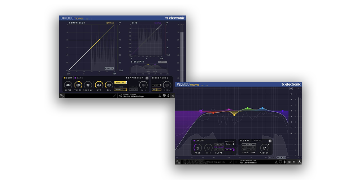
Task: Switch to the GATE tab
Action: coord(79,78)
